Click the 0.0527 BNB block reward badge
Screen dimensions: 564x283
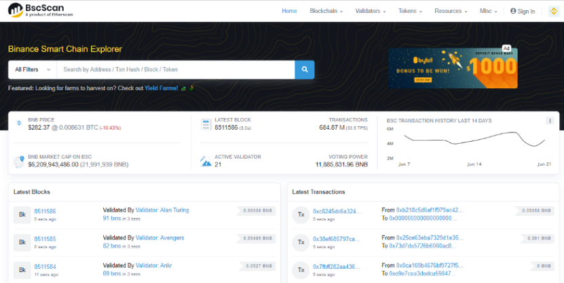coord(259,266)
